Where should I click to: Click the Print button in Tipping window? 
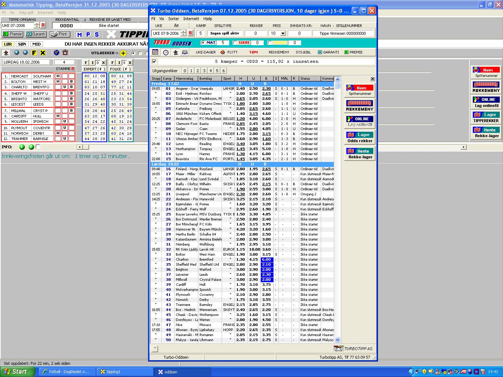coord(60,34)
